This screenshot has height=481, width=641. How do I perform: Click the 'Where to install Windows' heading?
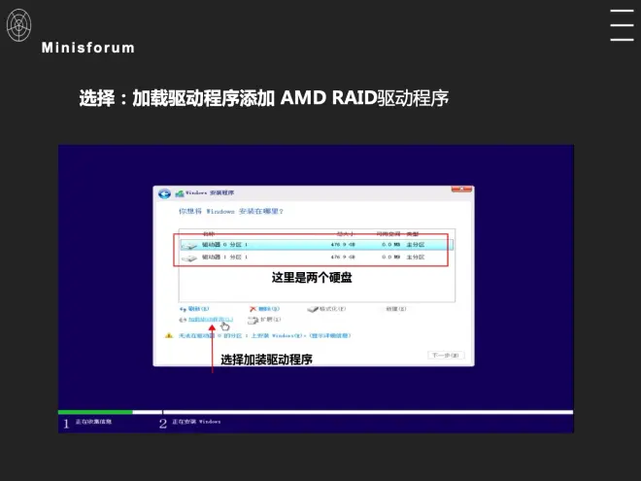[x=231, y=212]
